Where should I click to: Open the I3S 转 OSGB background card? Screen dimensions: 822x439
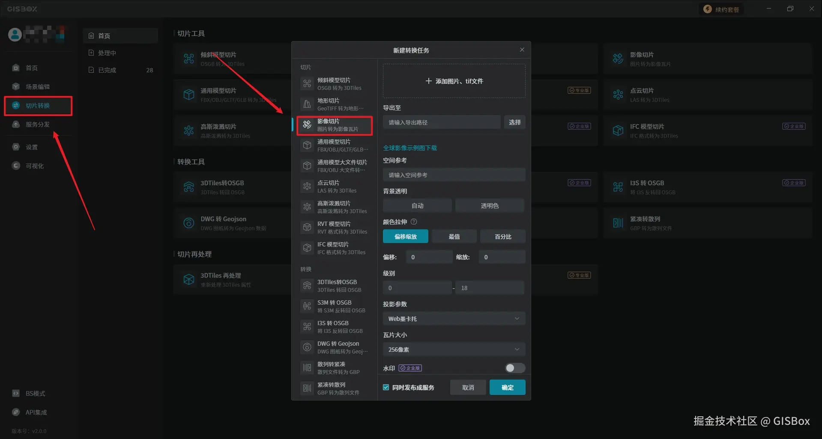[x=708, y=187]
